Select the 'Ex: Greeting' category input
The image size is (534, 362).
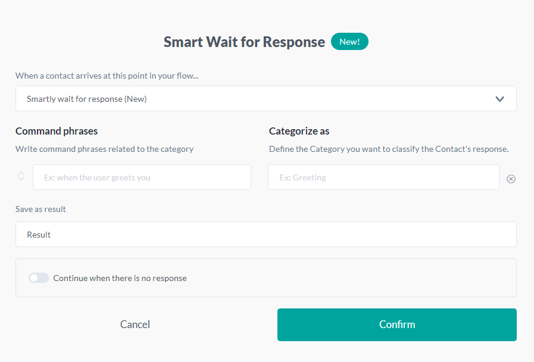[x=383, y=177]
